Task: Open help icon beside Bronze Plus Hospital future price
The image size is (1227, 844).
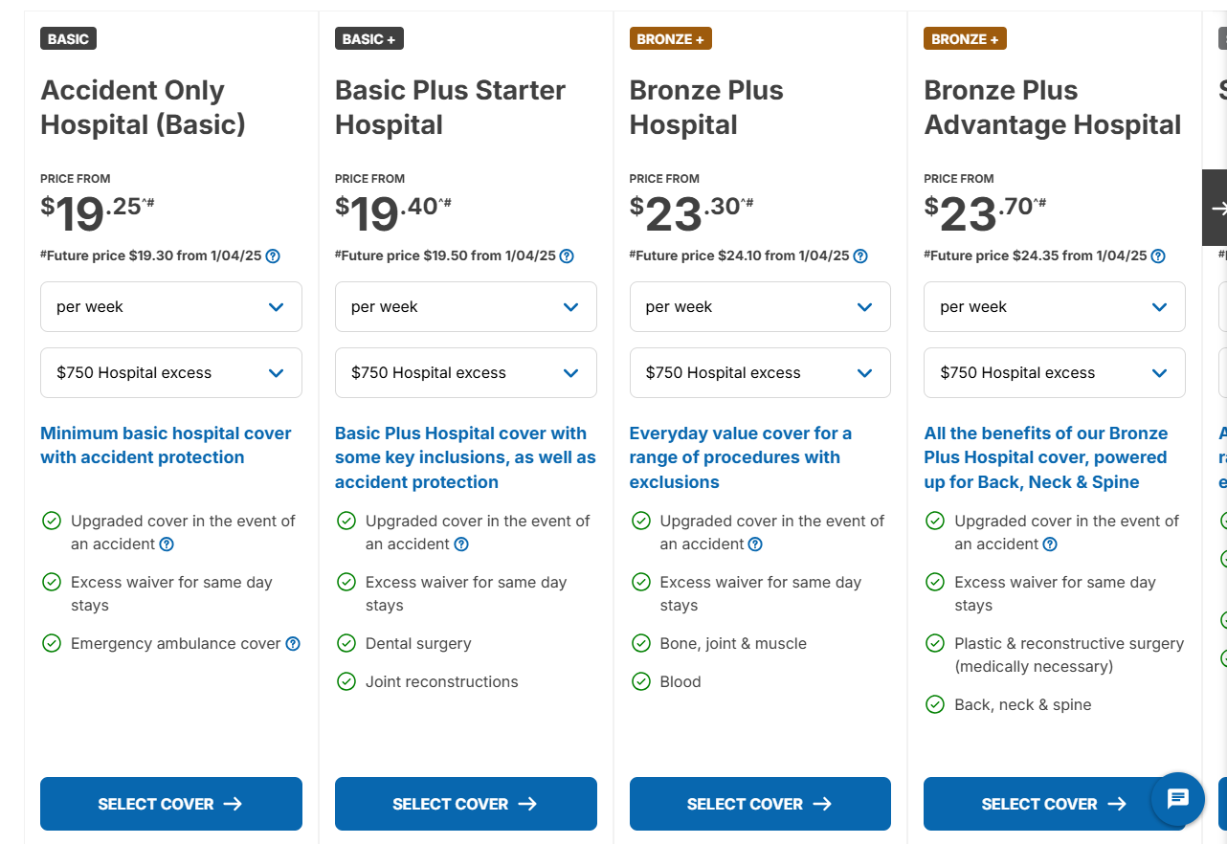Action: click(860, 255)
